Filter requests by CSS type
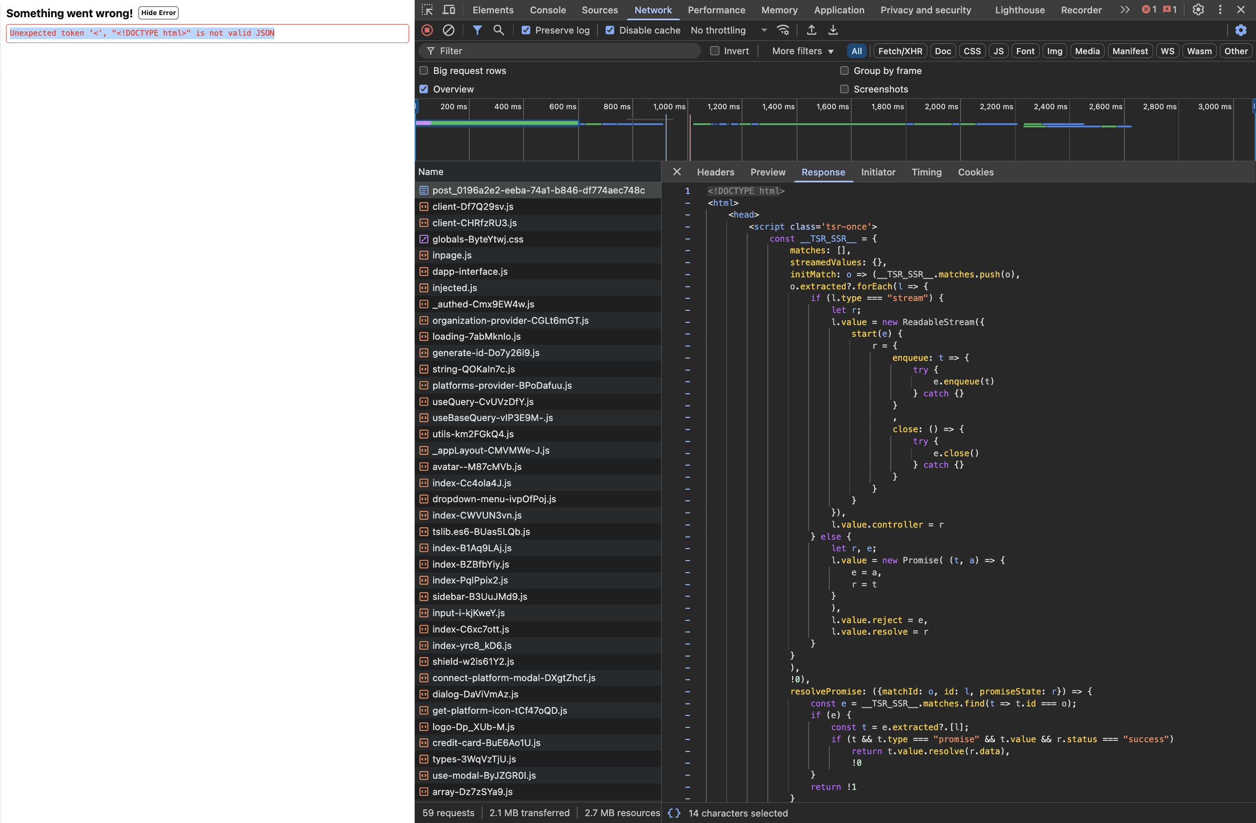The width and height of the screenshot is (1256, 823). point(972,51)
